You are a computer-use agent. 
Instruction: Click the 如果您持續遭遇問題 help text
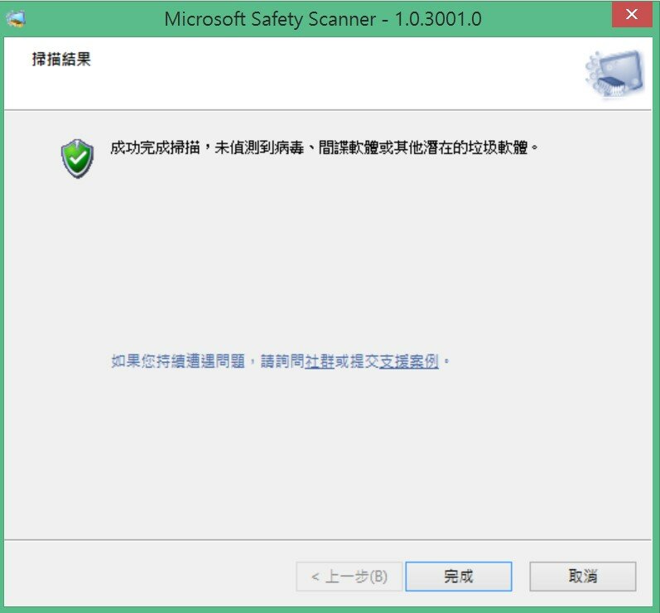click(178, 361)
